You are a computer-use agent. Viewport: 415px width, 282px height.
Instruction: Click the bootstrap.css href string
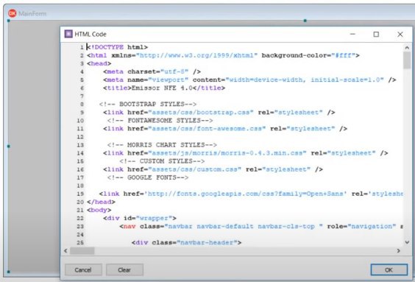pyautogui.click(x=201, y=112)
